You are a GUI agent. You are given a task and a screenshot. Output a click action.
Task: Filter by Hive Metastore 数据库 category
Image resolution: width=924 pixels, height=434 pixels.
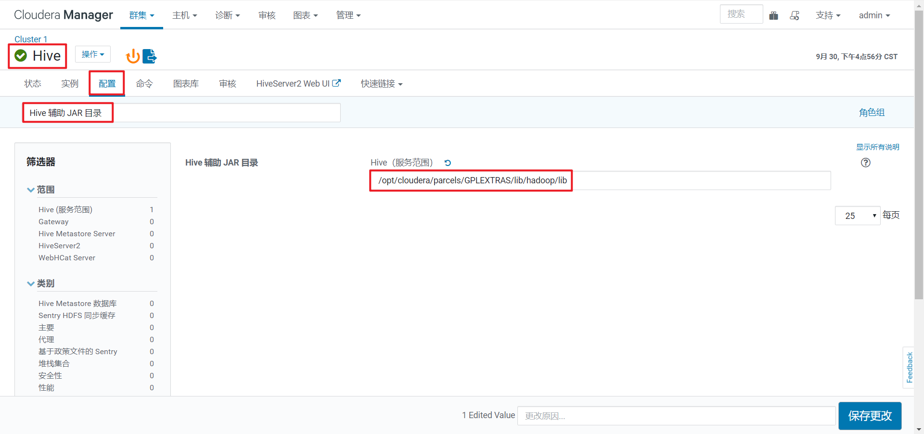point(77,304)
